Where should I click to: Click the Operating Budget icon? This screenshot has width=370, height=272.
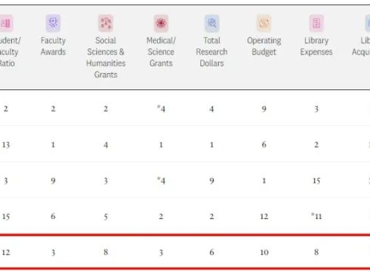coord(264,23)
